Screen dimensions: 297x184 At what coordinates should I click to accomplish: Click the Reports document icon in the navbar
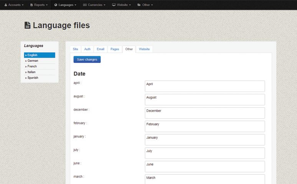click(x=31, y=5)
